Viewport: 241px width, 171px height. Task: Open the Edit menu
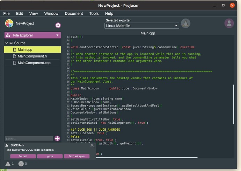(20, 14)
